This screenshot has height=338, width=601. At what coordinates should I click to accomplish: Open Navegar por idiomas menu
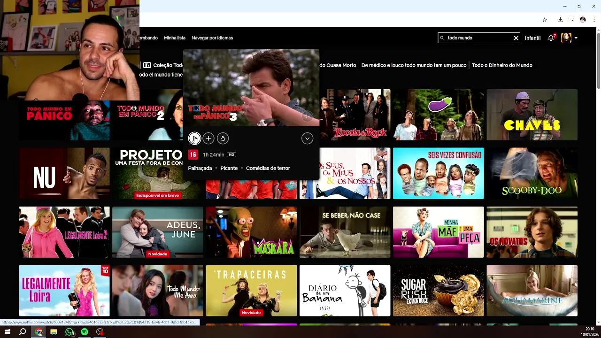click(x=212, y=38)
